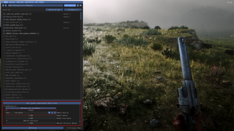Disable the Levels effect checkbox
The height and width of the screenshot is (131, 234).
click(x=4, y=31)
